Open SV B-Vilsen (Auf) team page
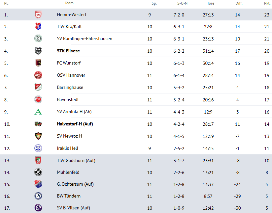This screenshot has height=213, width=272. click(x=73, y=208)
